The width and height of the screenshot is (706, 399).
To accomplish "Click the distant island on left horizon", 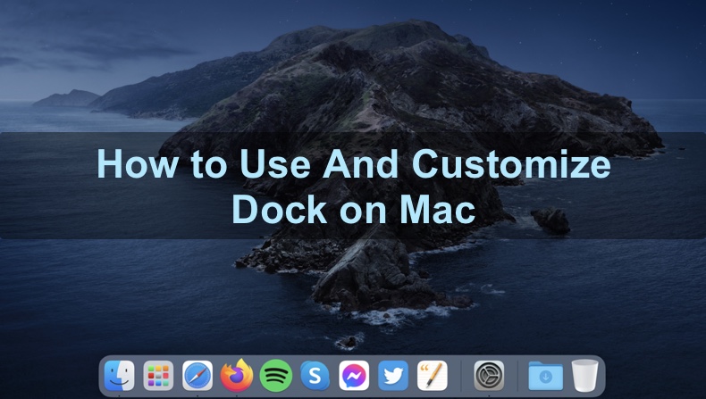I will [x=67, y=98].
